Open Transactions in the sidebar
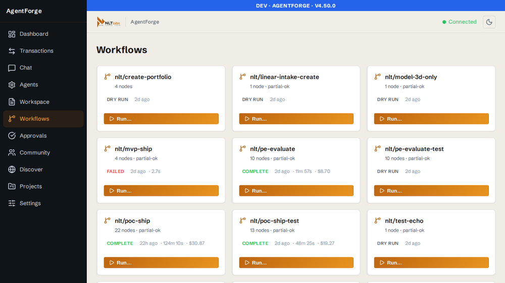Screen dimensions: 505x283 43,51
